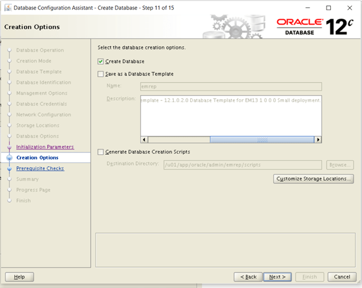Screen dimensions: 362x288
Task: Open Customize Storage Locations dialog
Action: tap(313, 179)
